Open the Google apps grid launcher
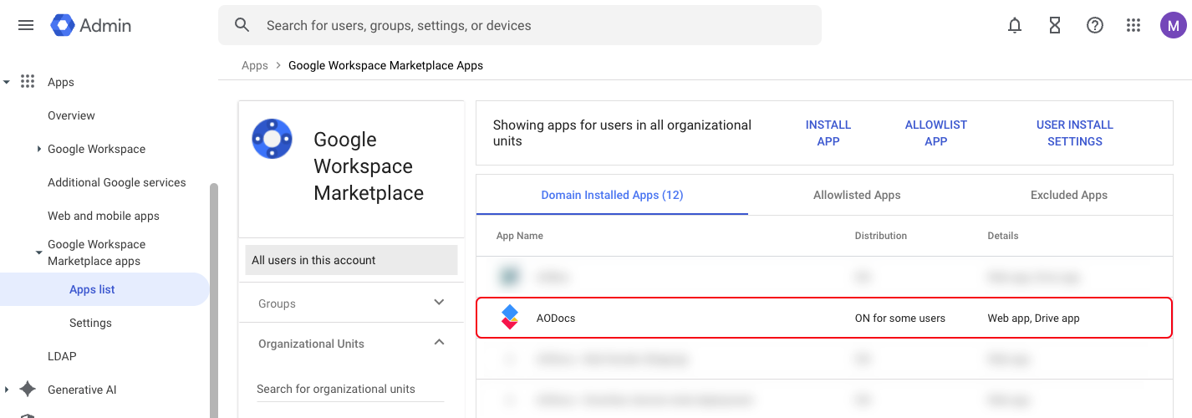Viewport: 1192px width, 418px height. 1133,25
